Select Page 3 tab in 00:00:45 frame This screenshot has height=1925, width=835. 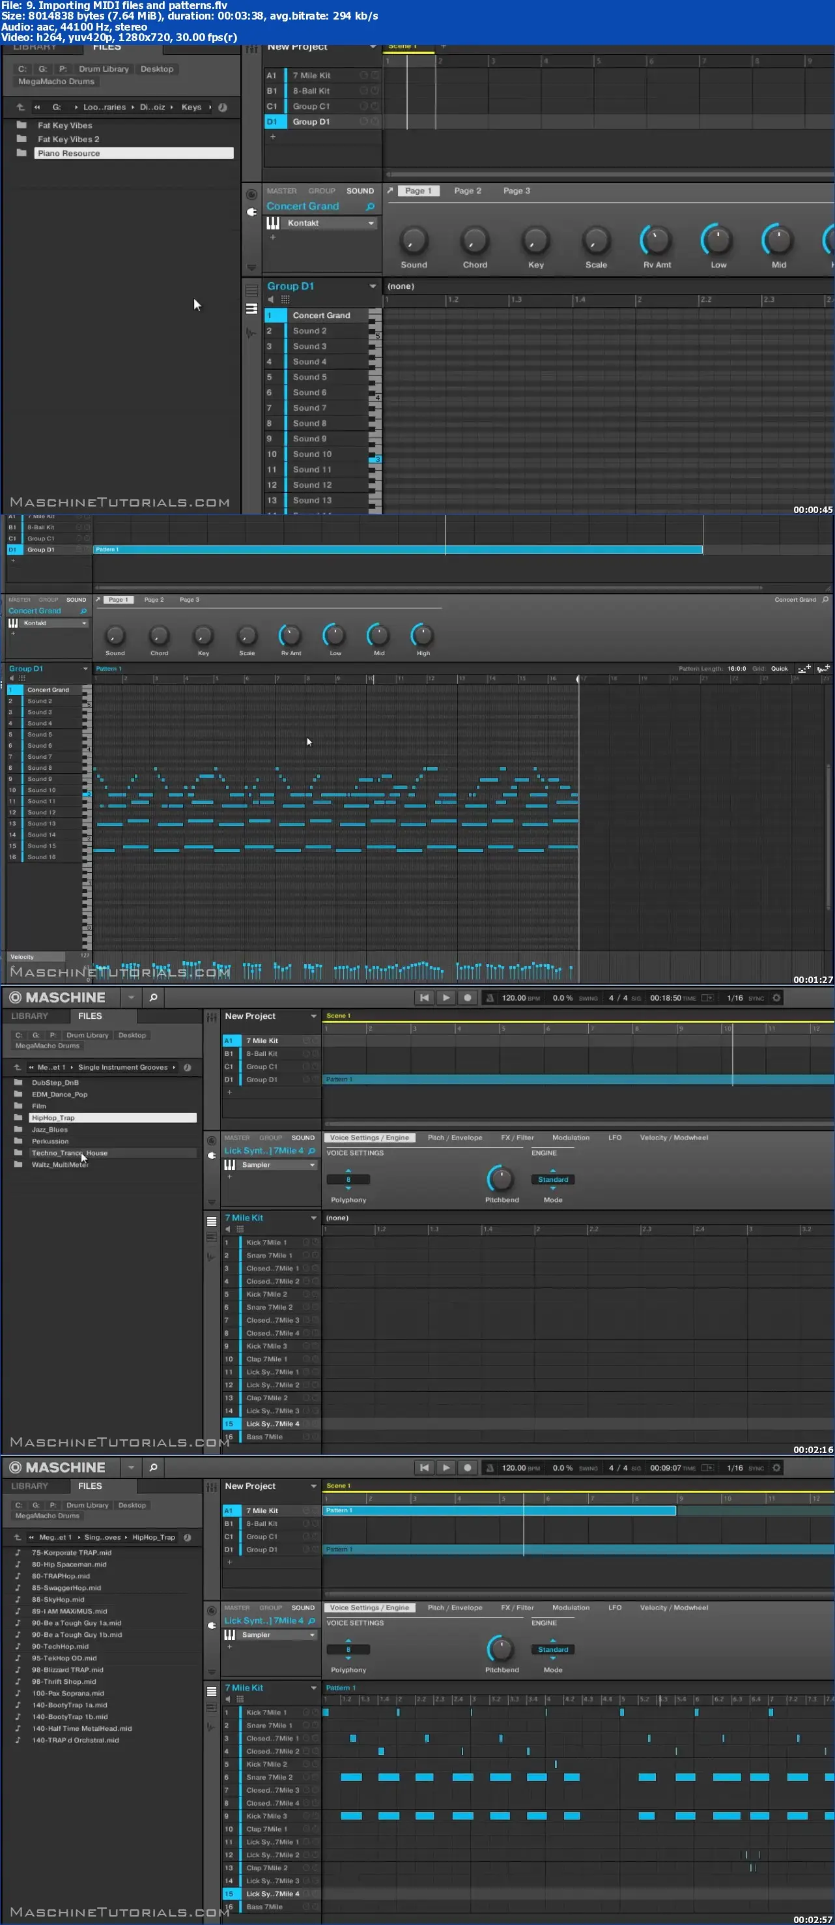click(x=517, y=190)
